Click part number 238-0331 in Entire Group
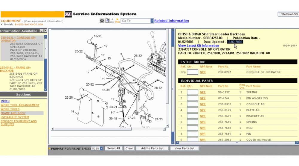 coord(225,72)
